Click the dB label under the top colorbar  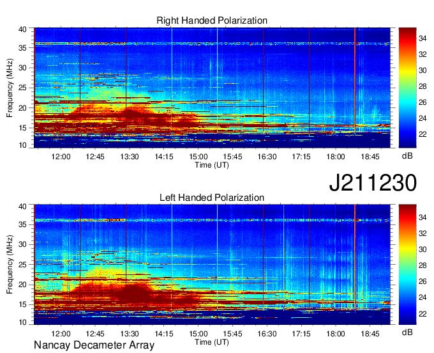(407, 156)
